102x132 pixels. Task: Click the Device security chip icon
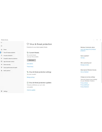(x=2, y=64)
